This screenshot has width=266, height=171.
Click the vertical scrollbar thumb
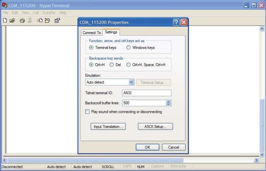coord(262,125)
